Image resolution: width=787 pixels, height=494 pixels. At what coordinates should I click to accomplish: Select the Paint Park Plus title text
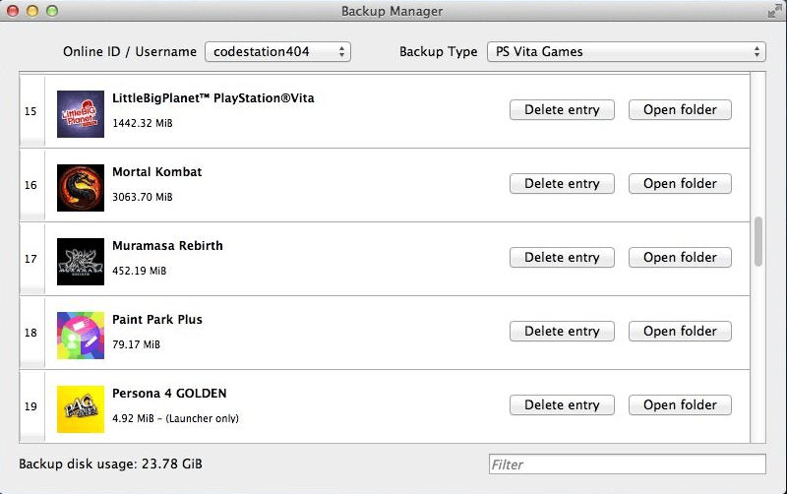157,320
